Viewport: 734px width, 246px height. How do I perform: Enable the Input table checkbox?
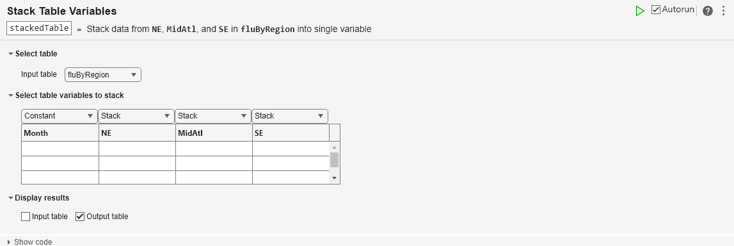[26, 217]
